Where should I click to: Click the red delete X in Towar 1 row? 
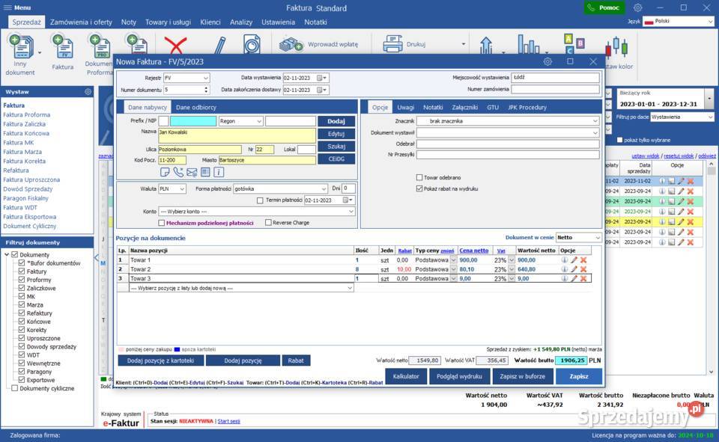583,260
